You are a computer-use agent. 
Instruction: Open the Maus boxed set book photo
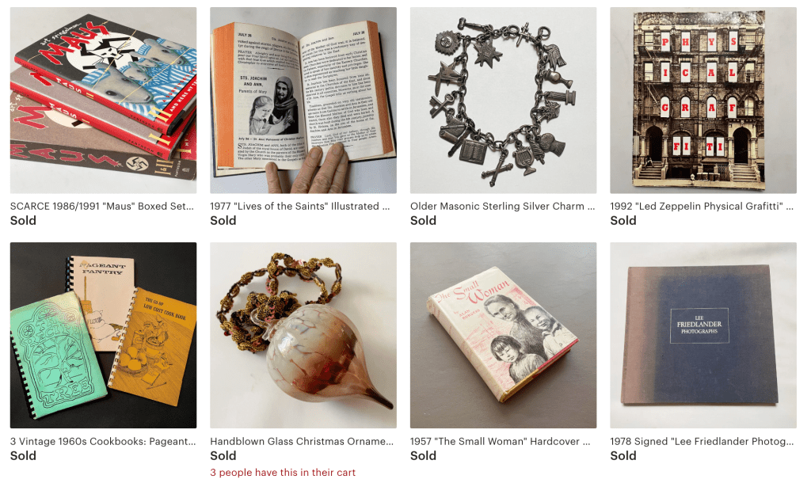(104, 101)
